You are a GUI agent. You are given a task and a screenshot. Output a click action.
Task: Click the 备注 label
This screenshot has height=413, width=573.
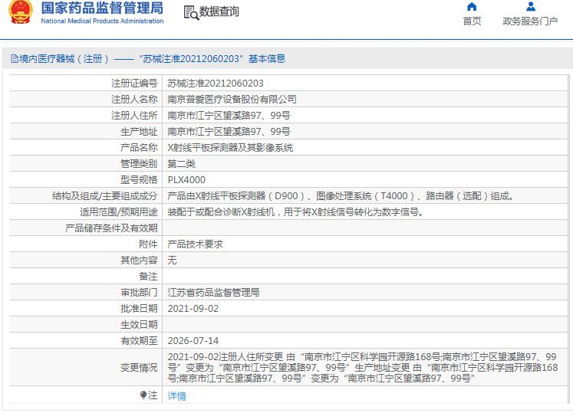point(148,277)
